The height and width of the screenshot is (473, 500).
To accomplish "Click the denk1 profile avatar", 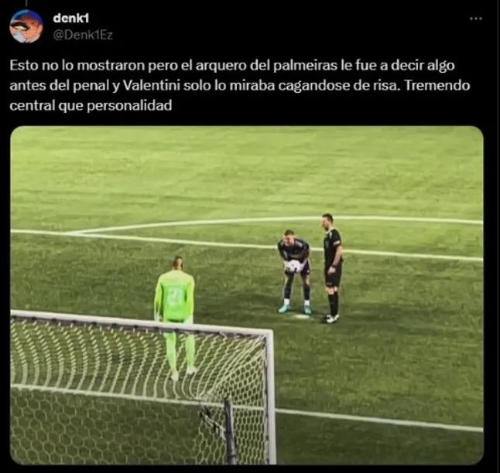I will click(x=26, y=26).
